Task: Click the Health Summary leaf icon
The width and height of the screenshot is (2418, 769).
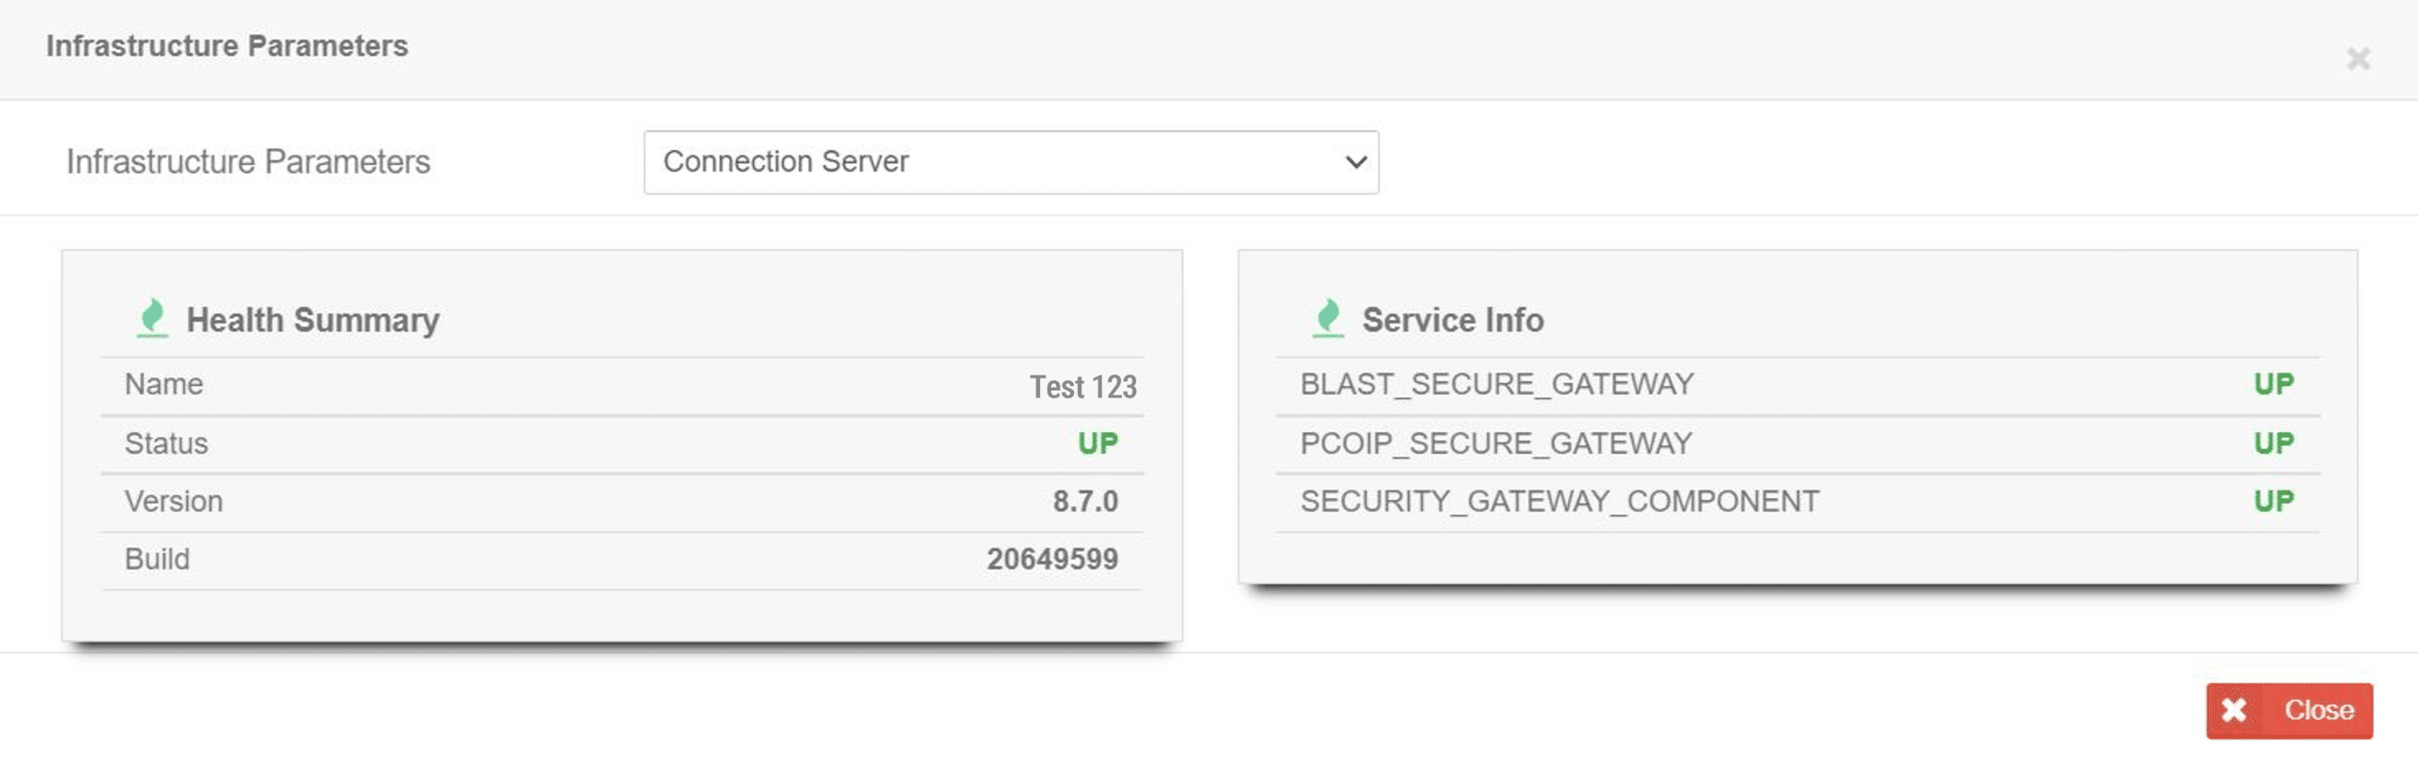Action: (x=152, y=318)
